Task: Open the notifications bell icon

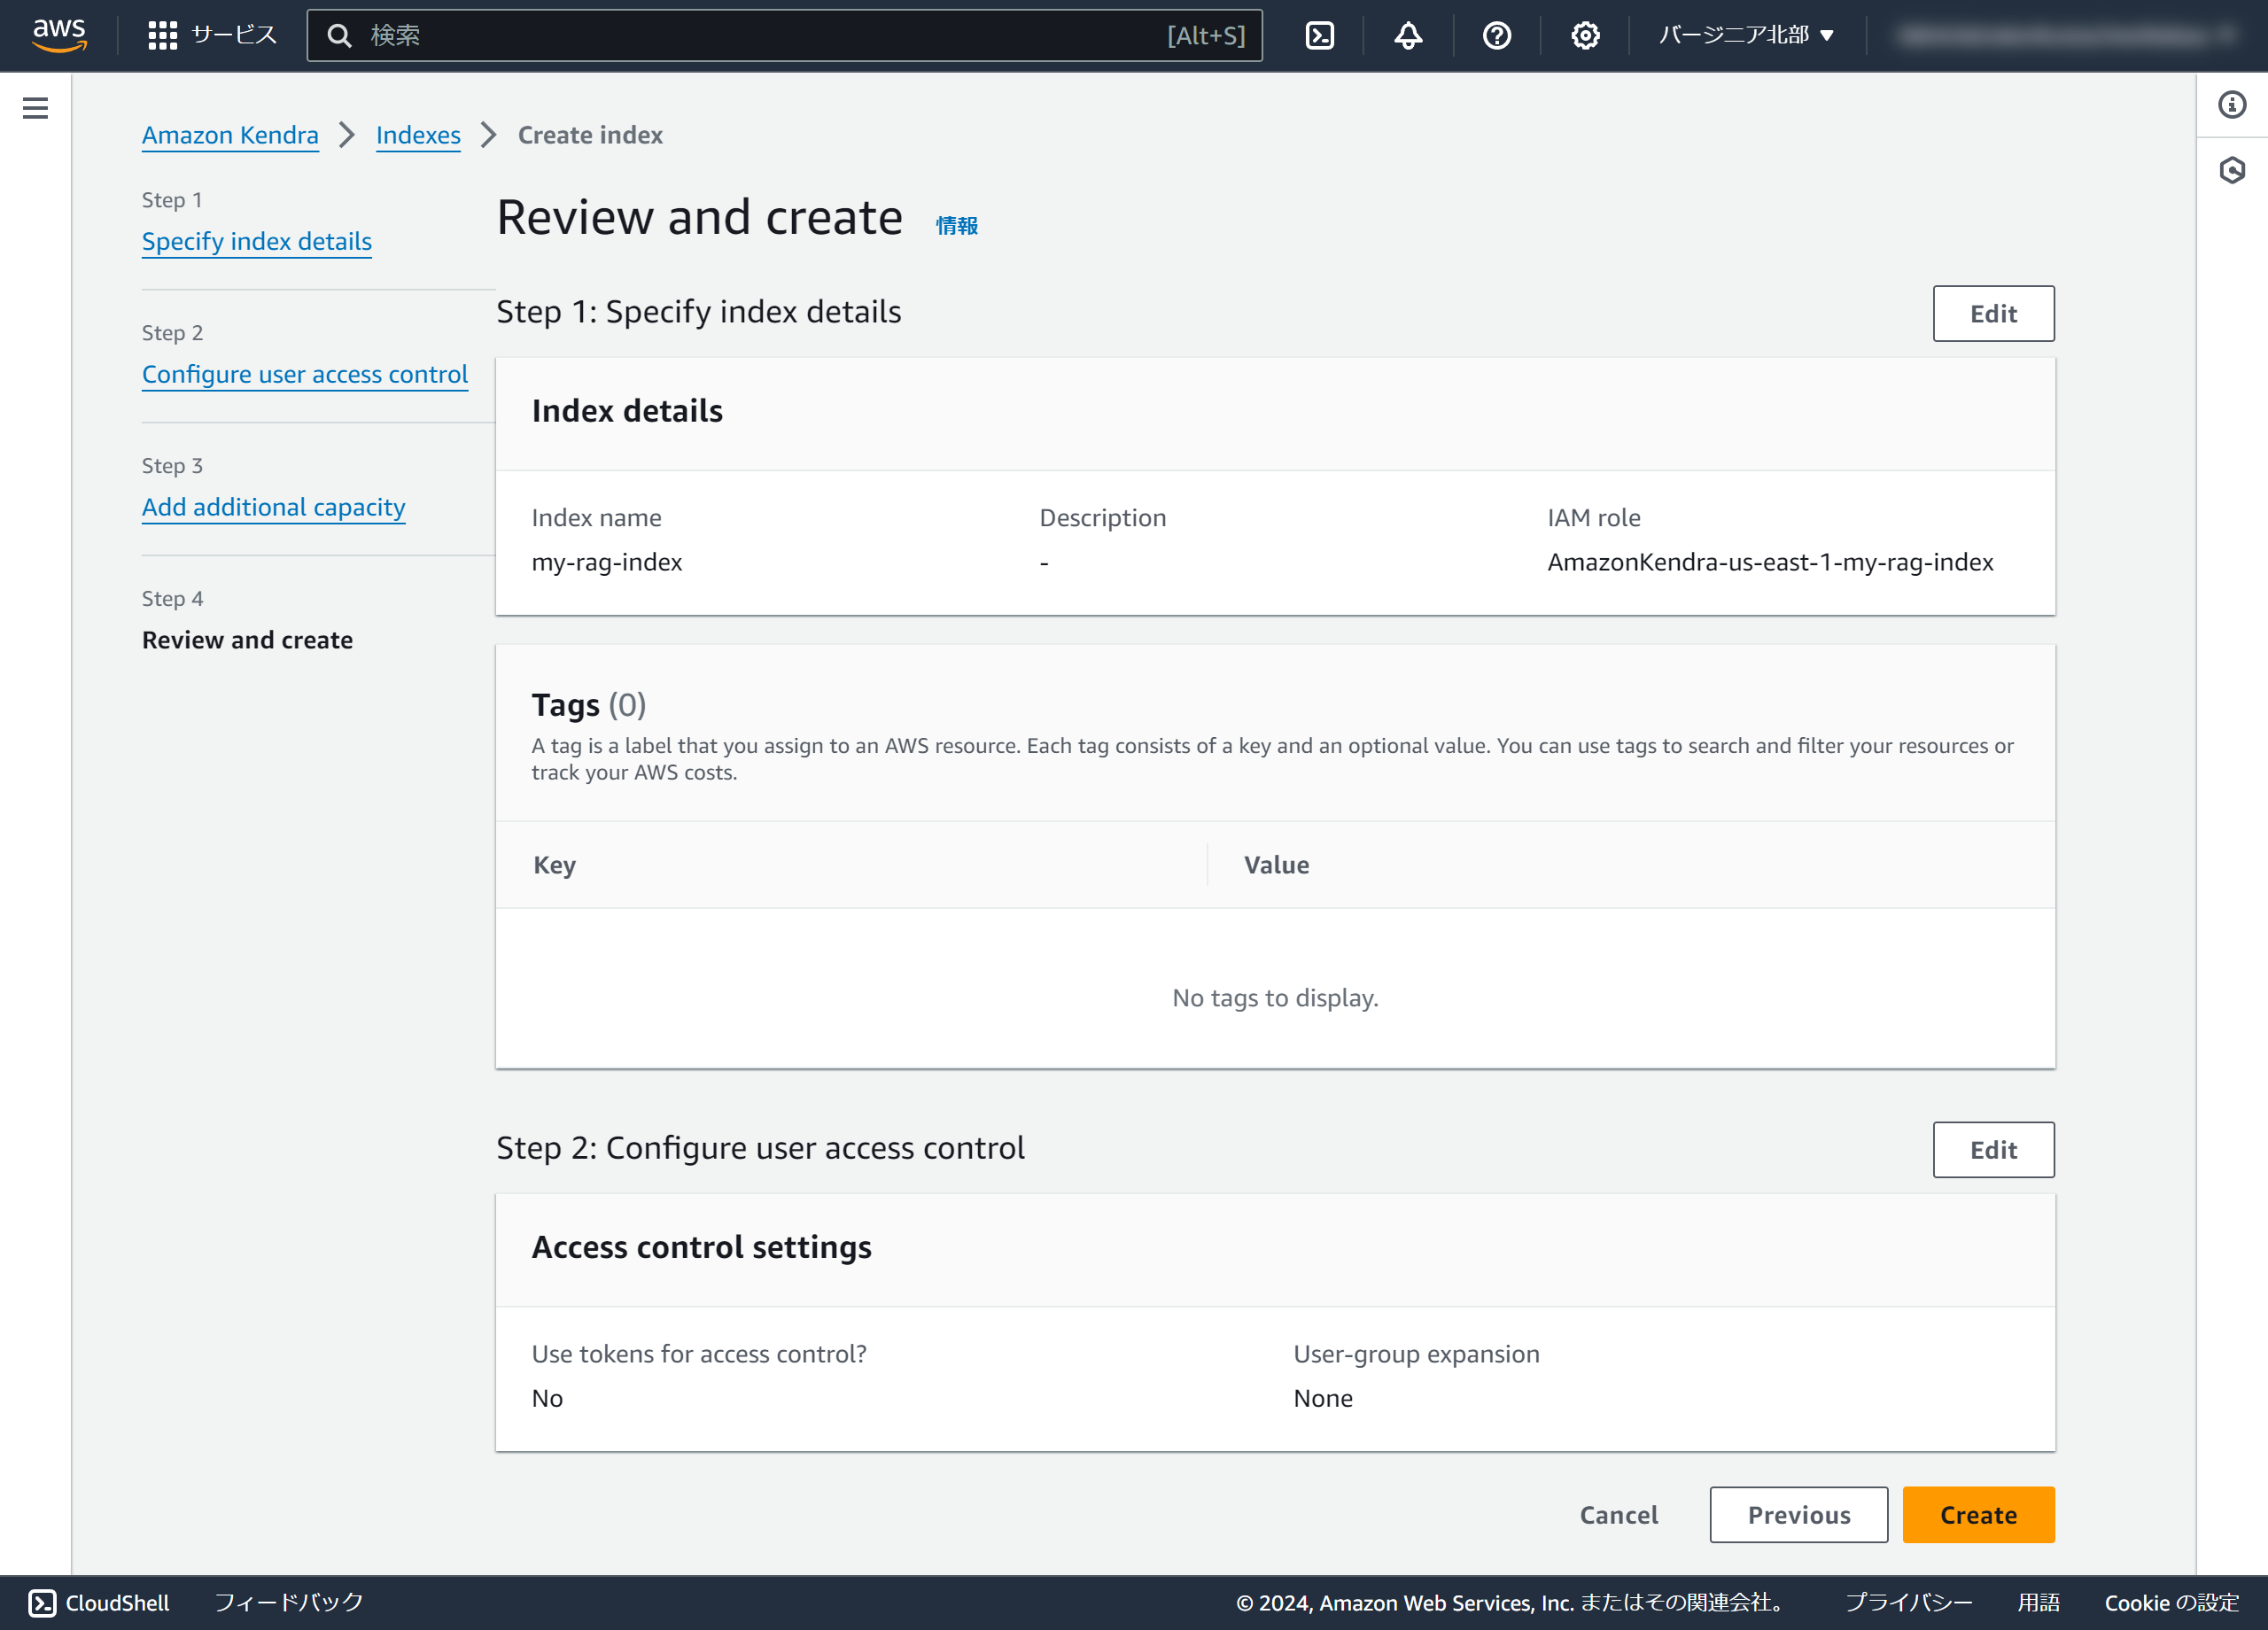Action: [x=1407, y=36]
